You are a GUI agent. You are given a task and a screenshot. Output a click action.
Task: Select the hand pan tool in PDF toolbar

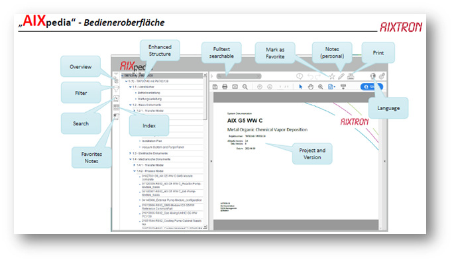311,87
